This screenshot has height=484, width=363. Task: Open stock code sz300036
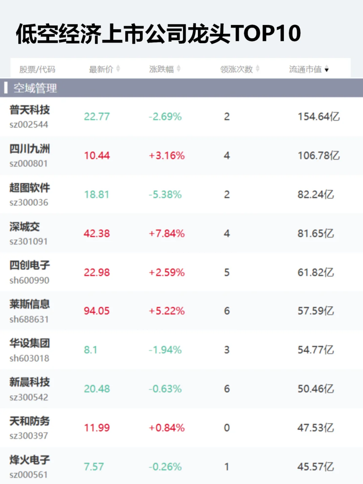(x=29, y=202)
